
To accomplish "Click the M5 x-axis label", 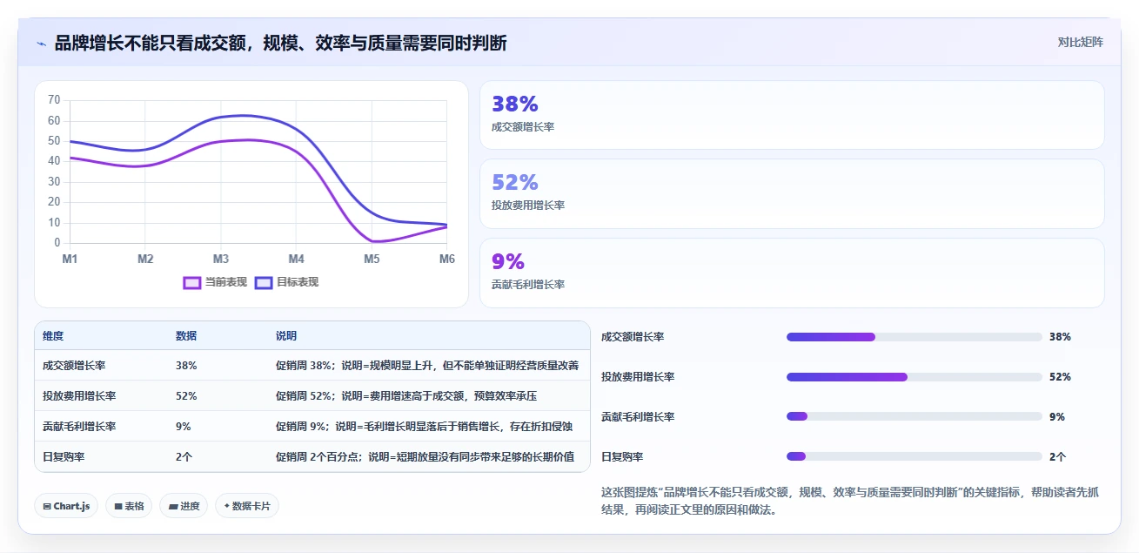I will coord(372,259).
